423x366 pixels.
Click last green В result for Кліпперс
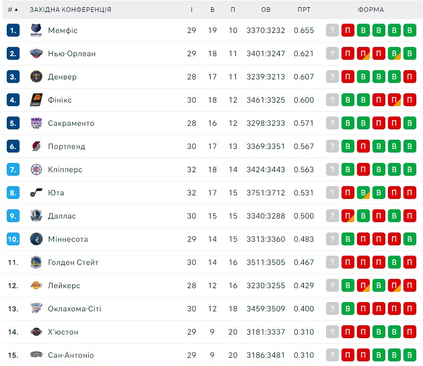(410, 169)
